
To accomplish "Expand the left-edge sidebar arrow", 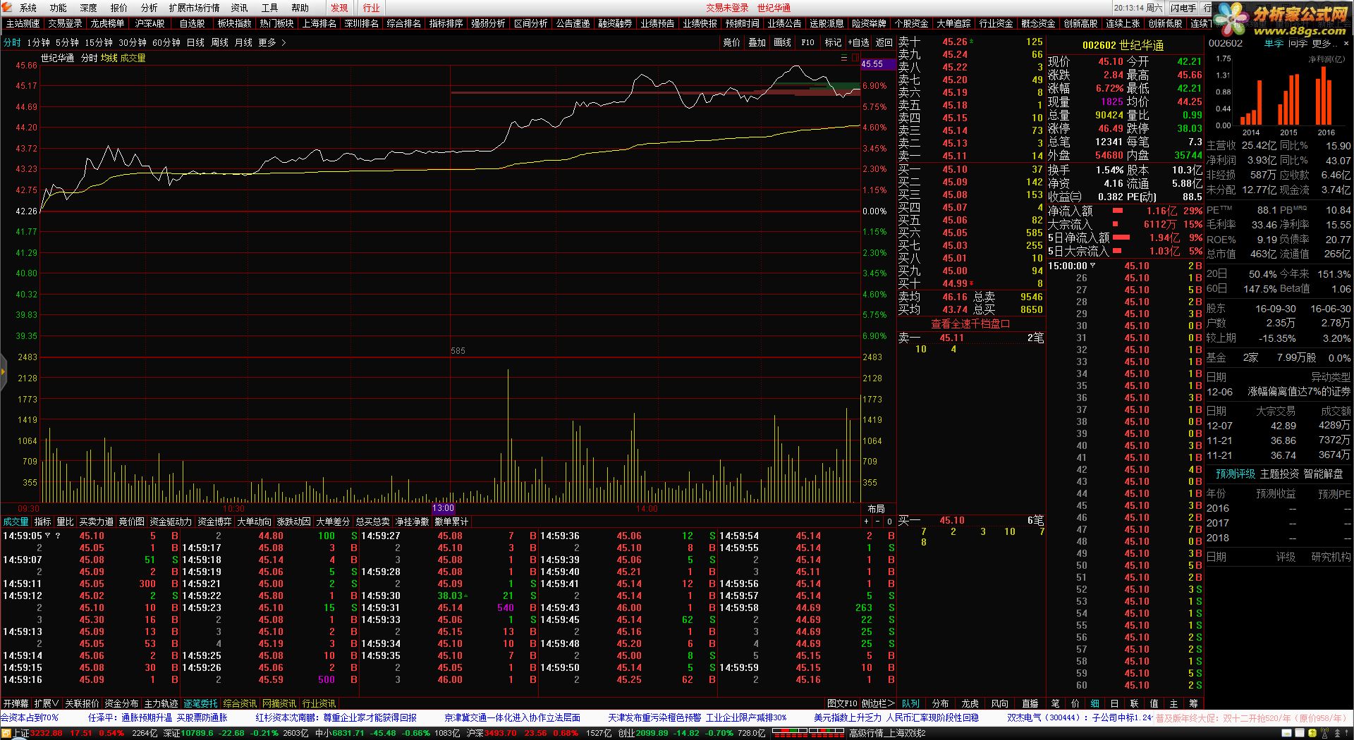I will coord(3,371).
